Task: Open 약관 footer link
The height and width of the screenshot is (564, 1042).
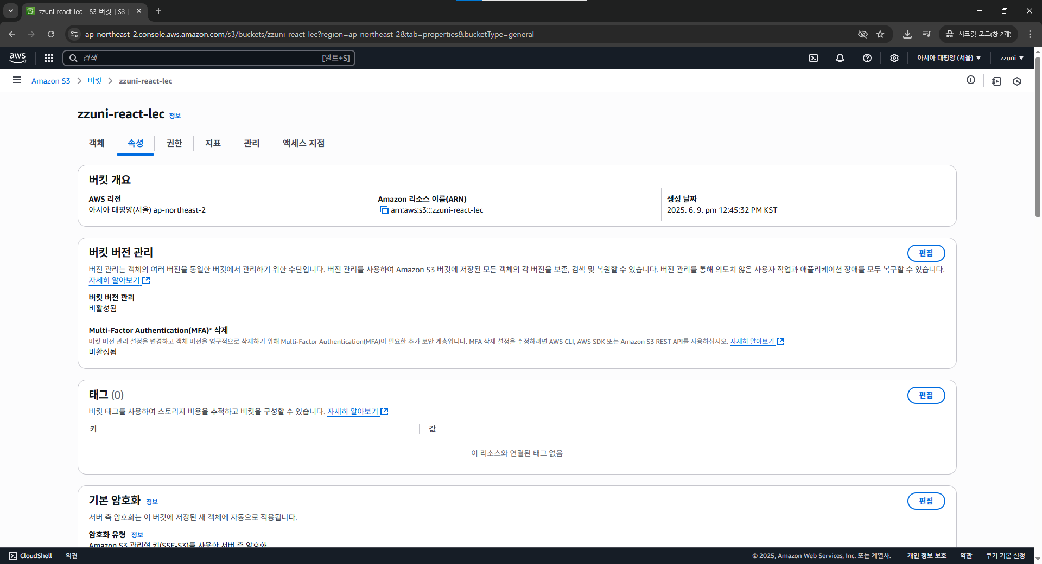Action: 966,556
